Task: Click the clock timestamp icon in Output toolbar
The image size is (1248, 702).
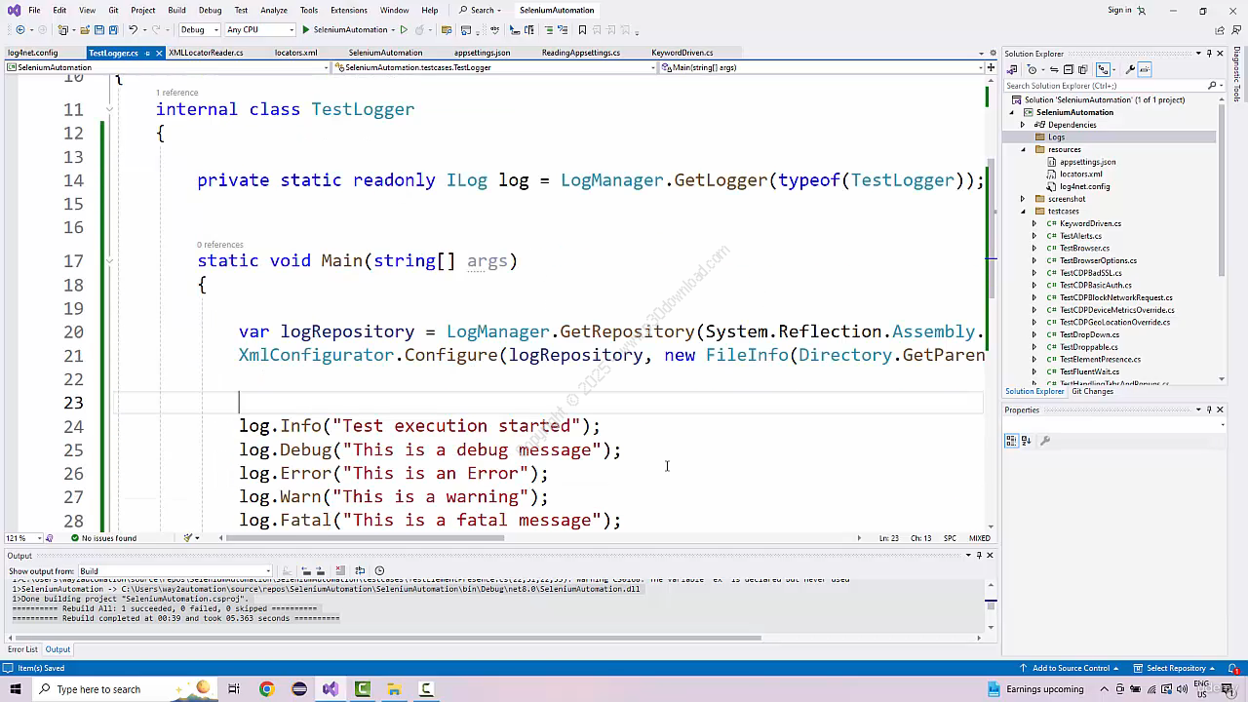Action: (x=379, y=570)
